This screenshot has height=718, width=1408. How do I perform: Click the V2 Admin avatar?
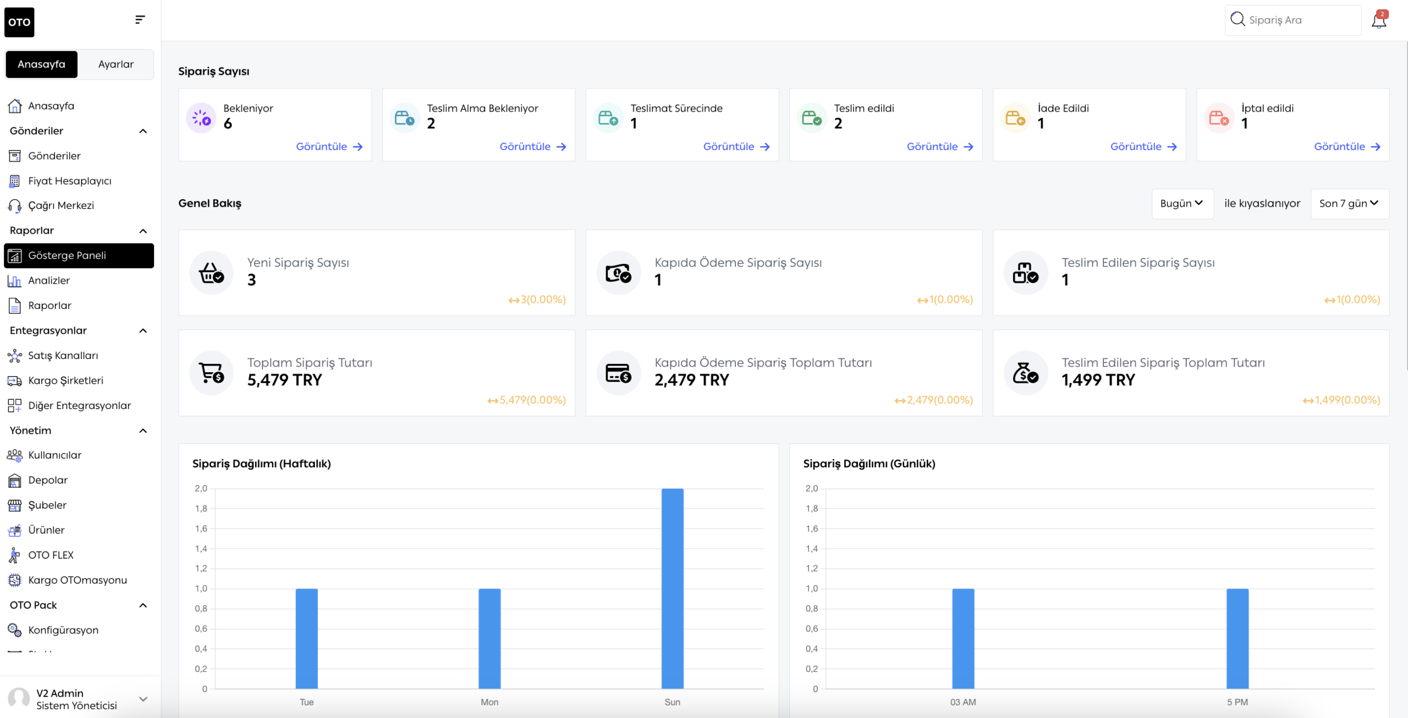[x=19, y=699]
